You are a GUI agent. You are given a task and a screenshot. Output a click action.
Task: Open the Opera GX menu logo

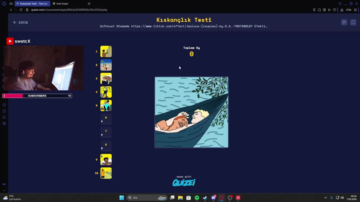[x=4, y=4]
